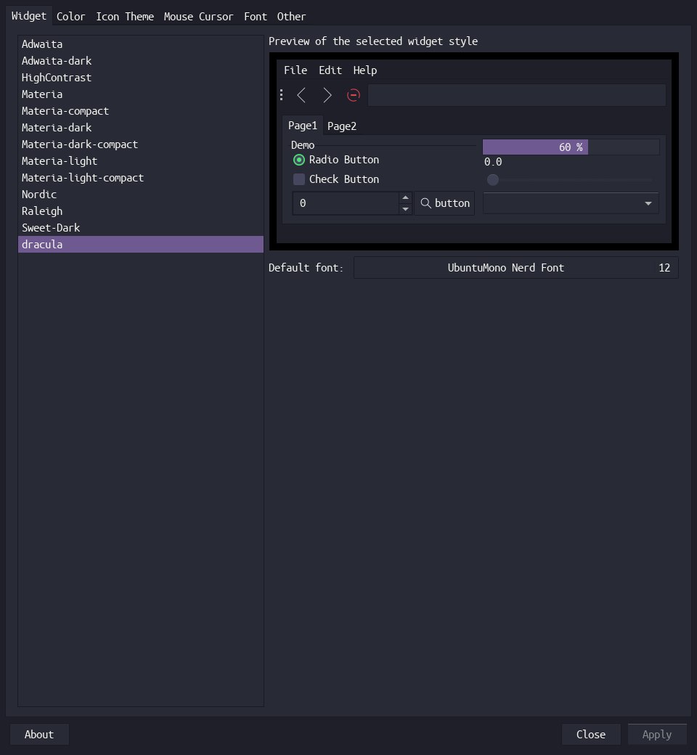Image resolution: width=697 pixels, height=755 pixels.
Task: Switch to the Color tab
Action: 71,17
